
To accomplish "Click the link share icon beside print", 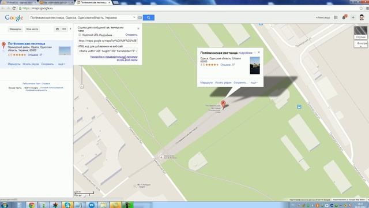I will (64, 29).
